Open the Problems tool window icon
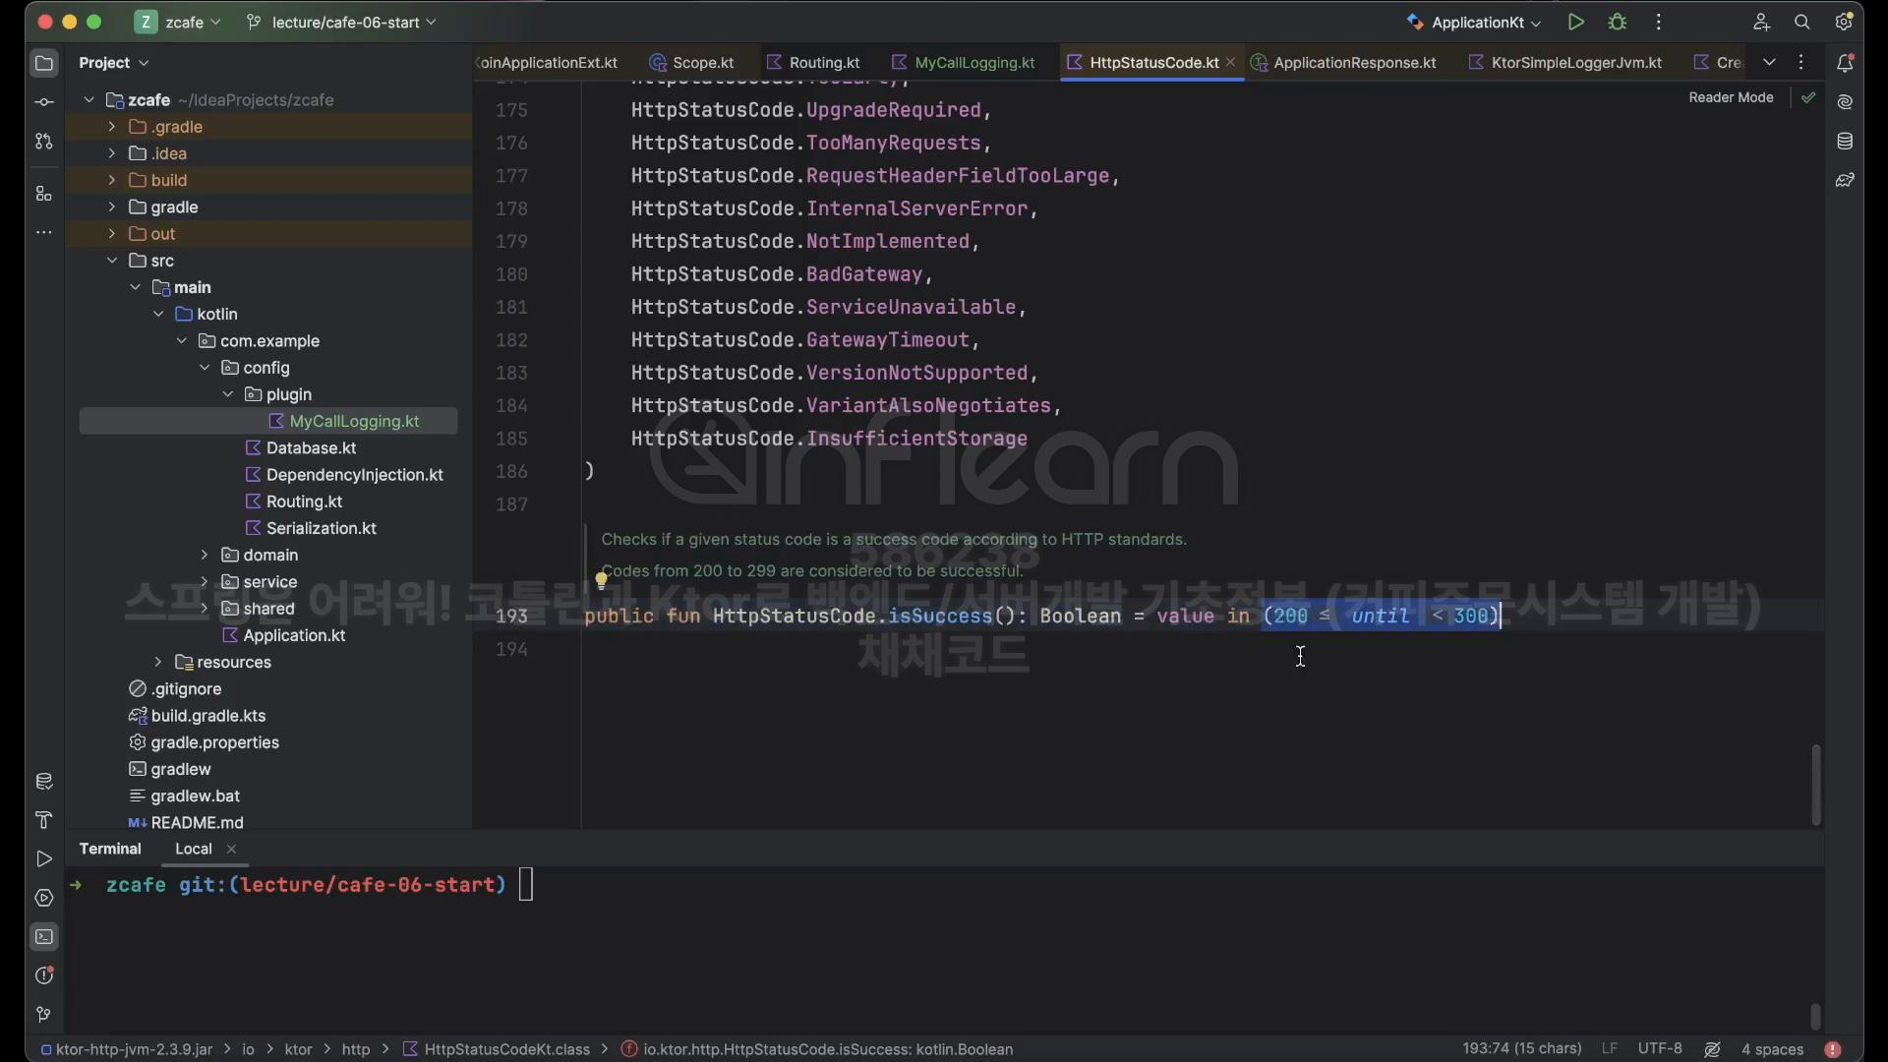This screenshot has width=1888, height=1062. (44, 975)
